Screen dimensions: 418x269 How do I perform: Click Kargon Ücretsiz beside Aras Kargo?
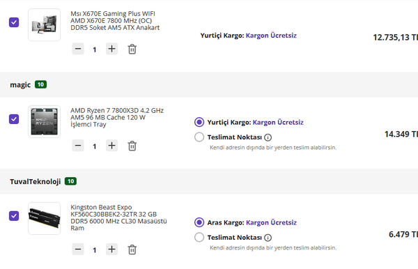pos(271,222)
